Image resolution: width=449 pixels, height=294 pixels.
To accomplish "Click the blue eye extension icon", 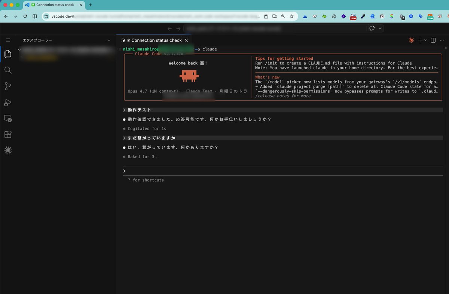I will point(411,16).
